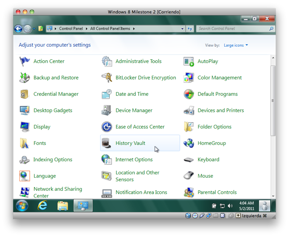Click the VirtualBox hard disk status icon
This screenshot has width=289, height=237.
coord(188,216)
